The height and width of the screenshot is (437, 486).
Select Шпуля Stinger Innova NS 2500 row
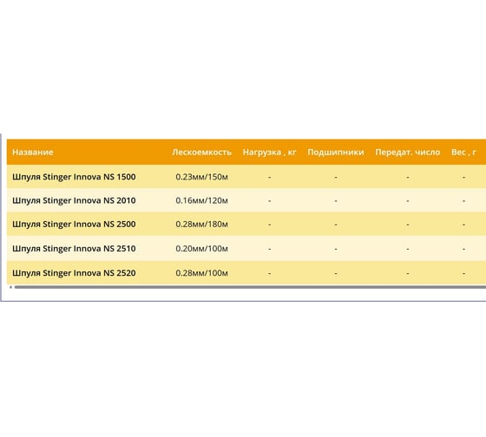246,224
